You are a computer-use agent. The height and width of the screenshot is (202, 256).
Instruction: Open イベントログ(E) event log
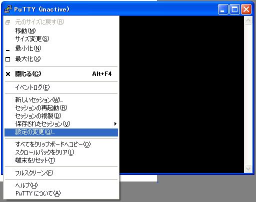(61, 87)
